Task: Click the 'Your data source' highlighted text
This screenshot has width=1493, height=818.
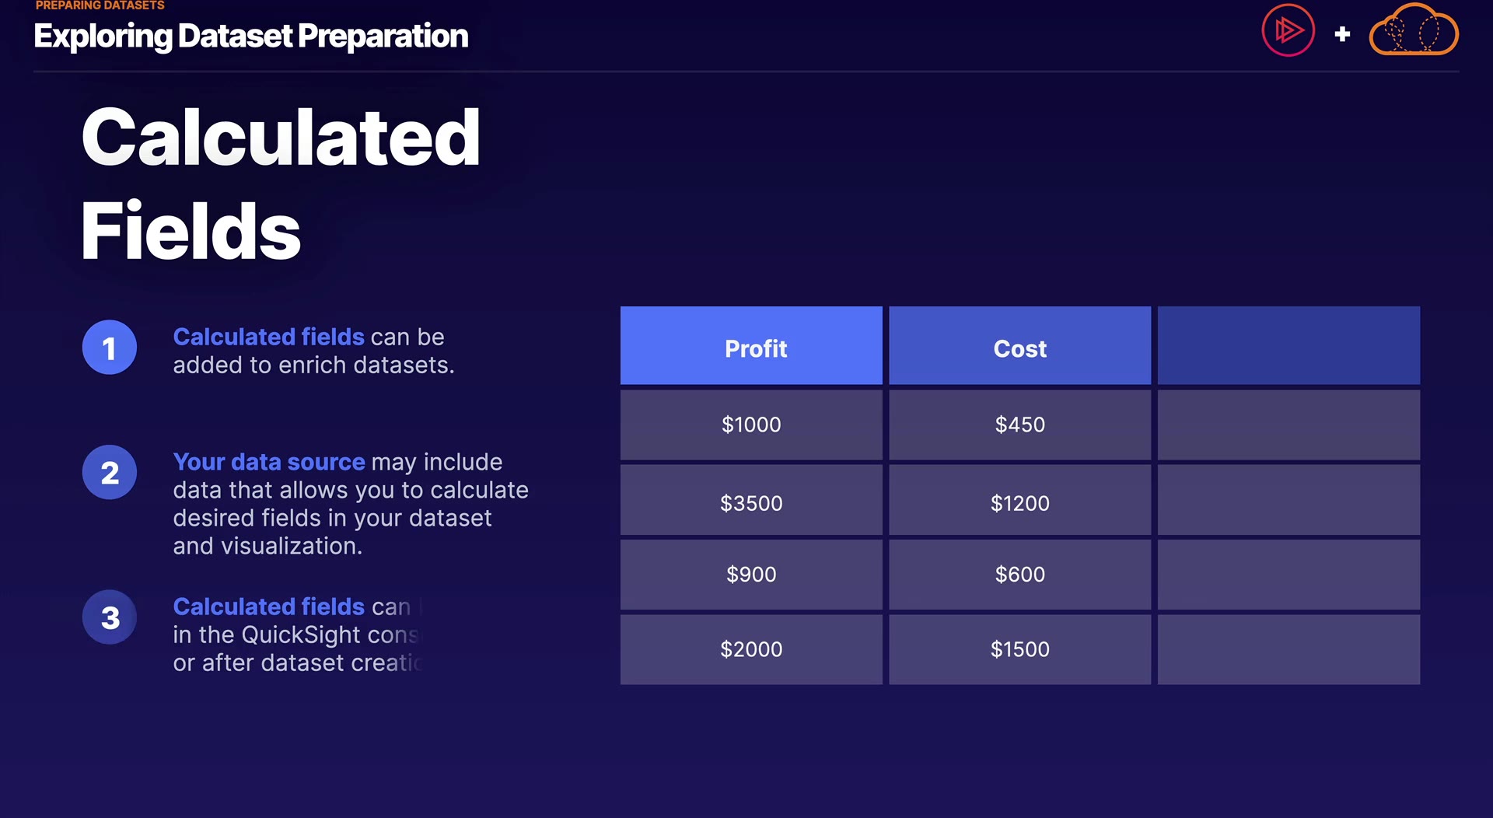Action: click(x=268, y=462)
